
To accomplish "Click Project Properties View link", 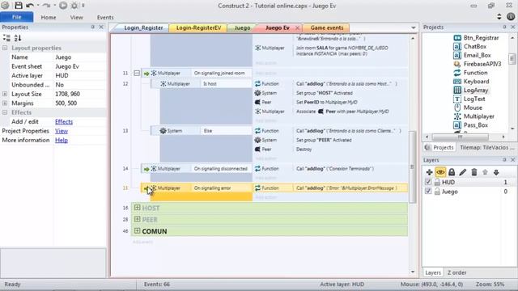I will tap(62, 131).
